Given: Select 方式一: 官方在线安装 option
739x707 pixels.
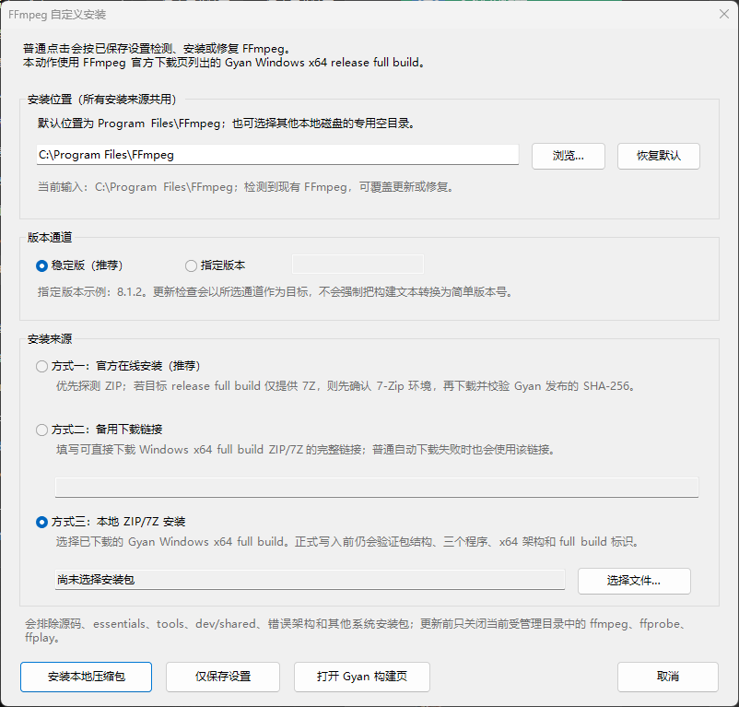Looking at the screenshot, I should click(x=118, y=366).
